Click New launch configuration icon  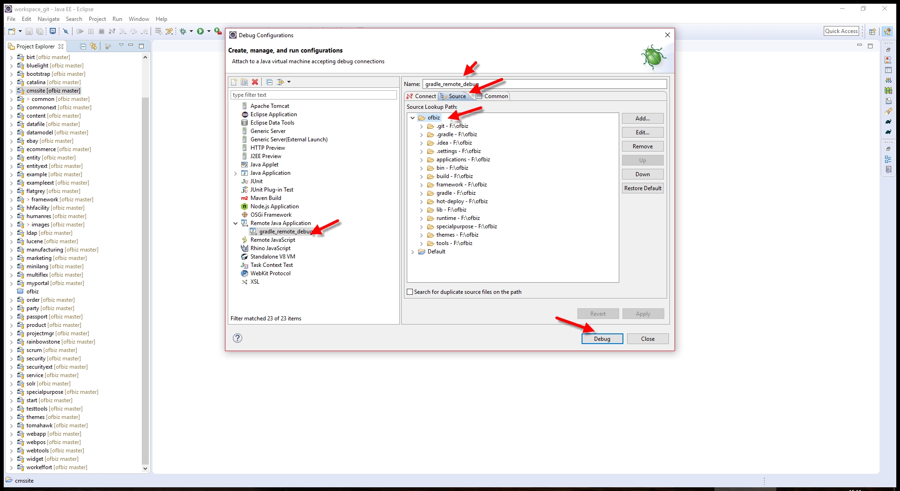pyautogui.click(x=234, y=82)
